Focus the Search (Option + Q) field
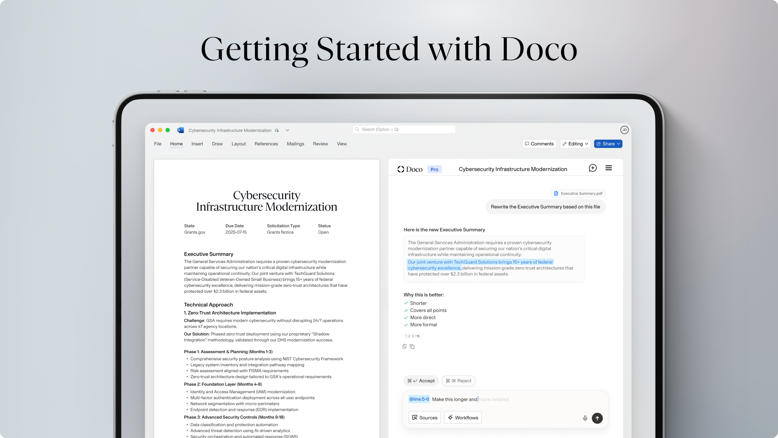This screenshot has width=778, height=438. 404,129
